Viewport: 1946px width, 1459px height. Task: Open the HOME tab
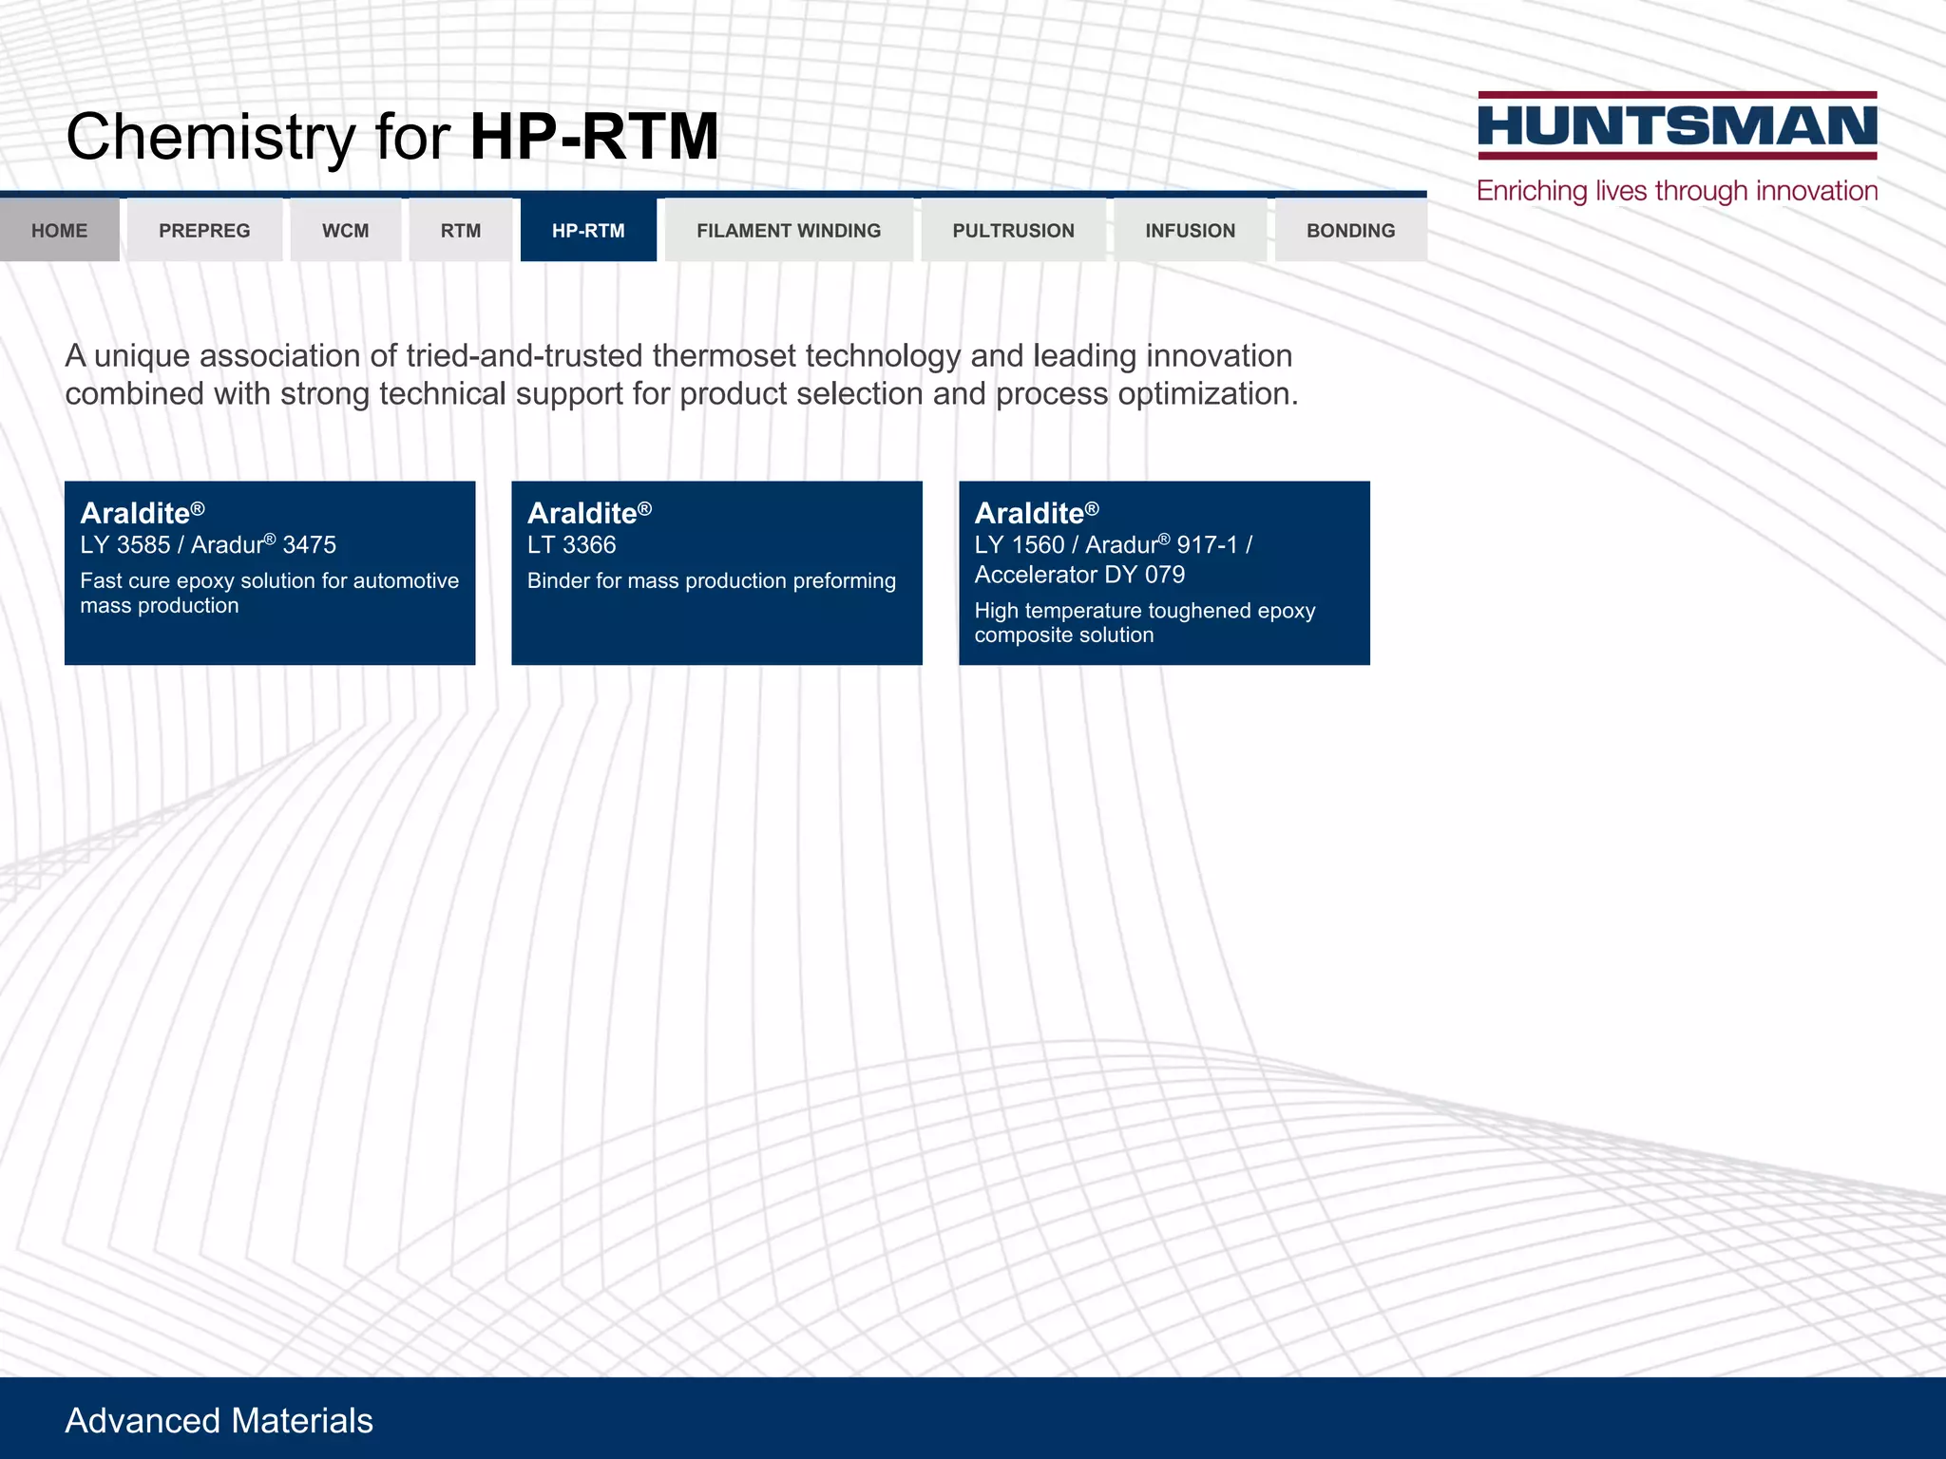point(59,231)
